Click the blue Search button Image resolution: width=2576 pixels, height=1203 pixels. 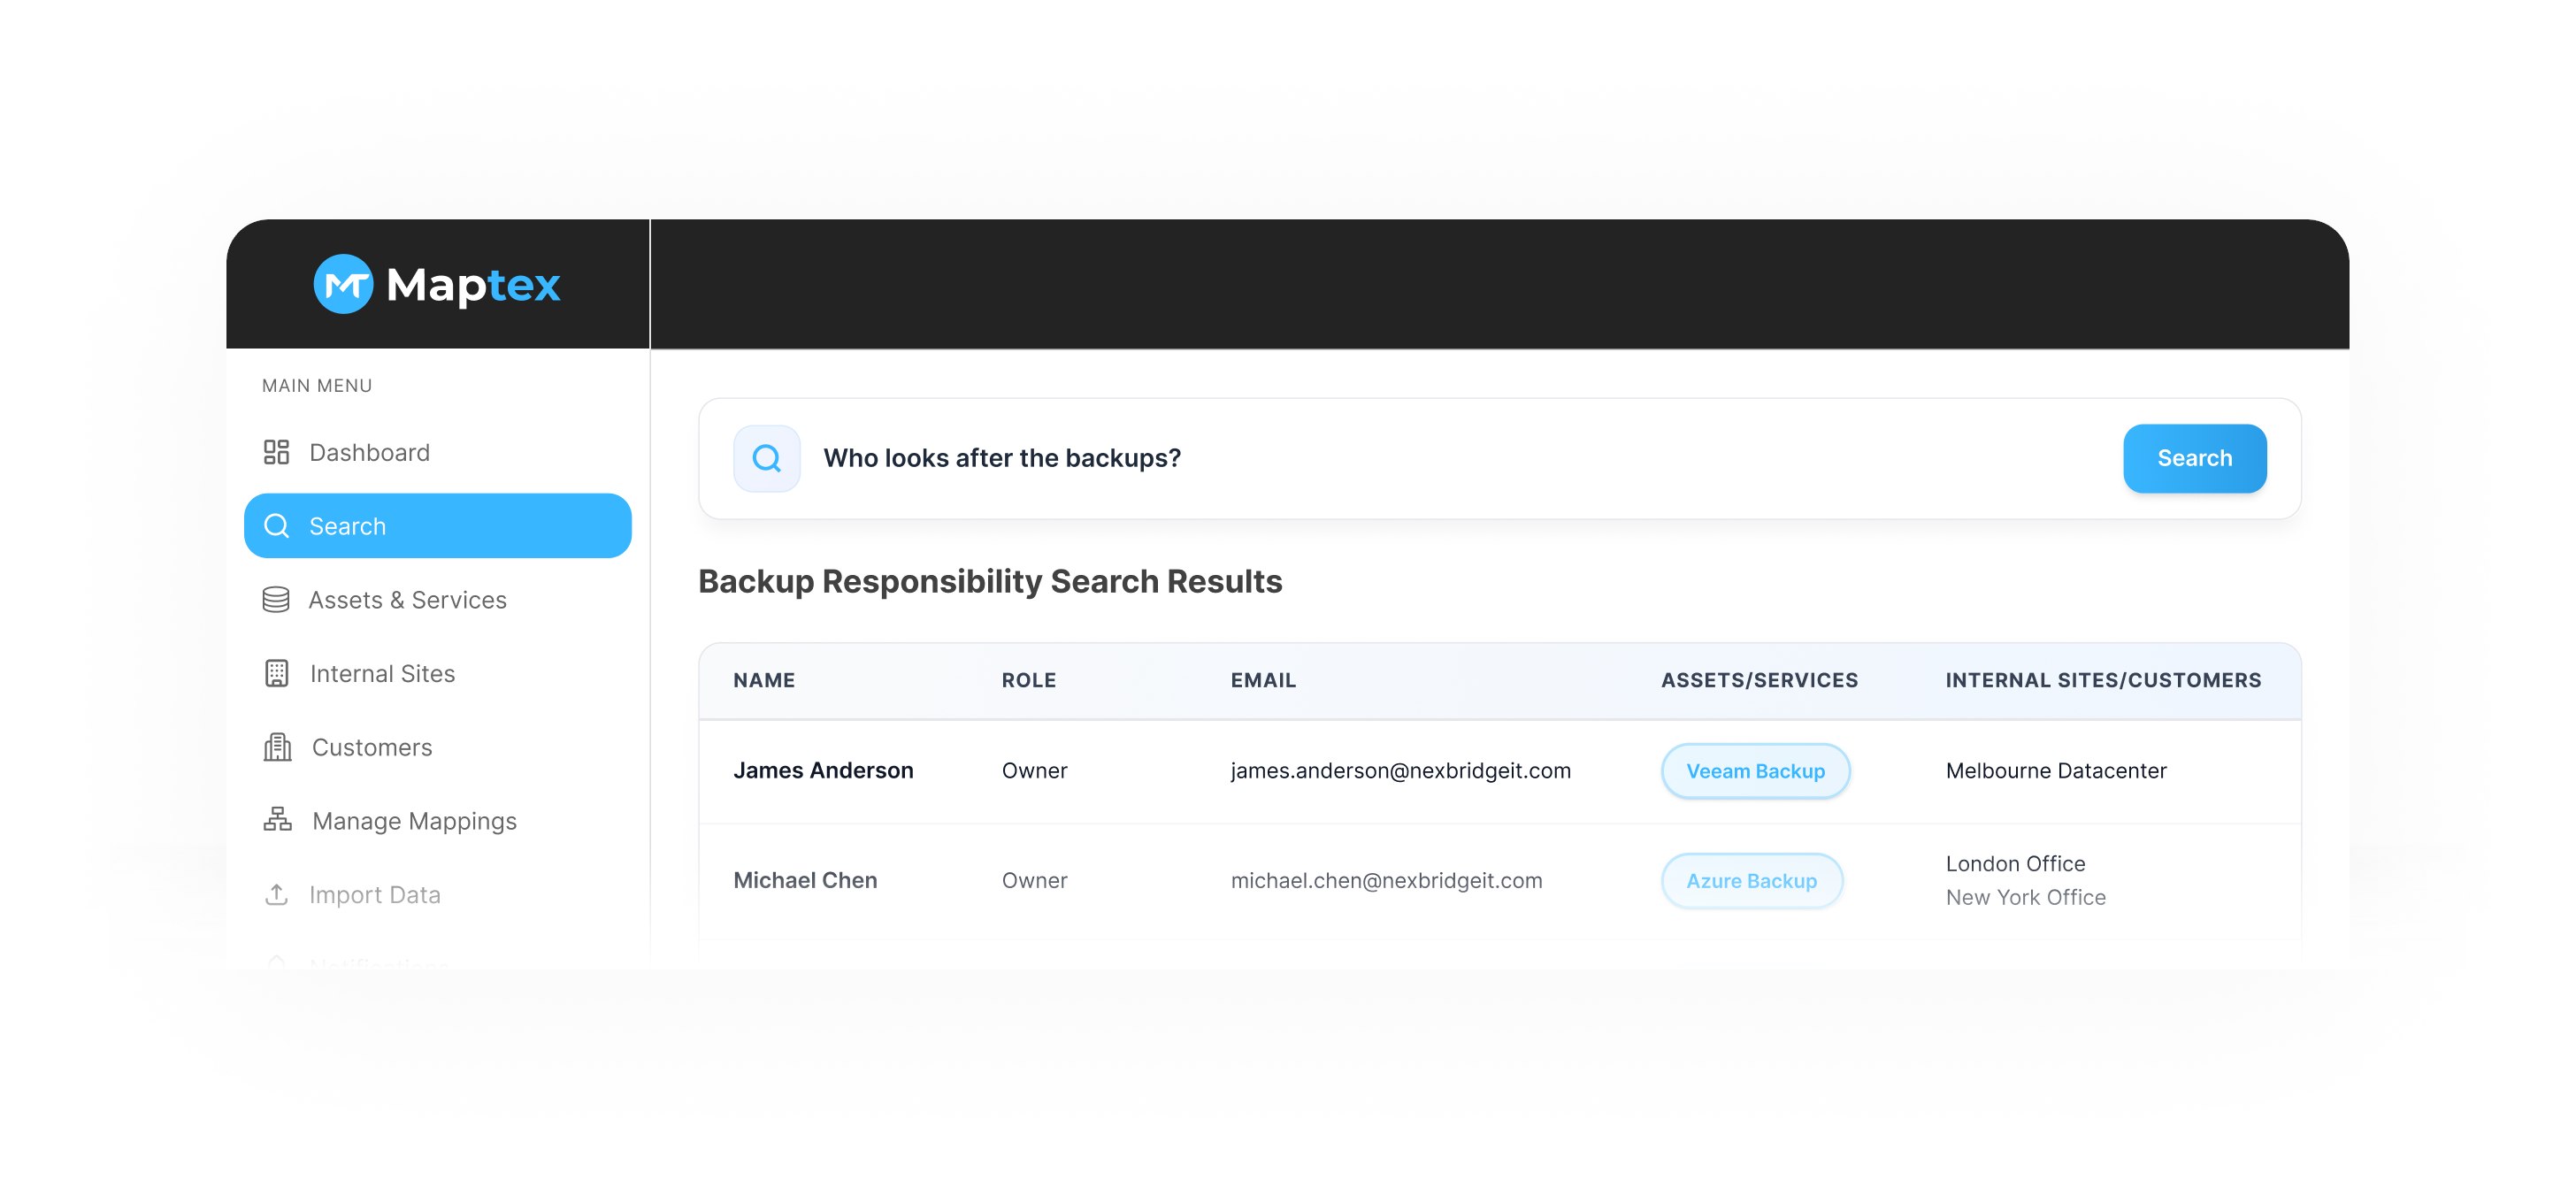click(2194, 458)
